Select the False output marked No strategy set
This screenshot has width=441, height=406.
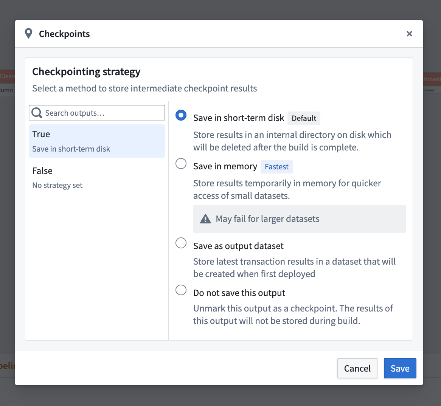(x=96, y=177)
